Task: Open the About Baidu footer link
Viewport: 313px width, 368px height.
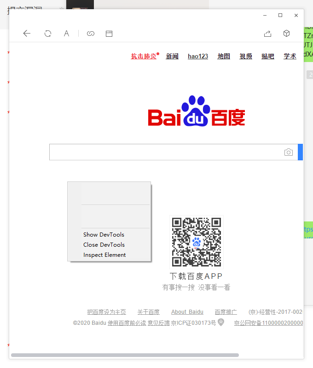Action: click(187, 312)
